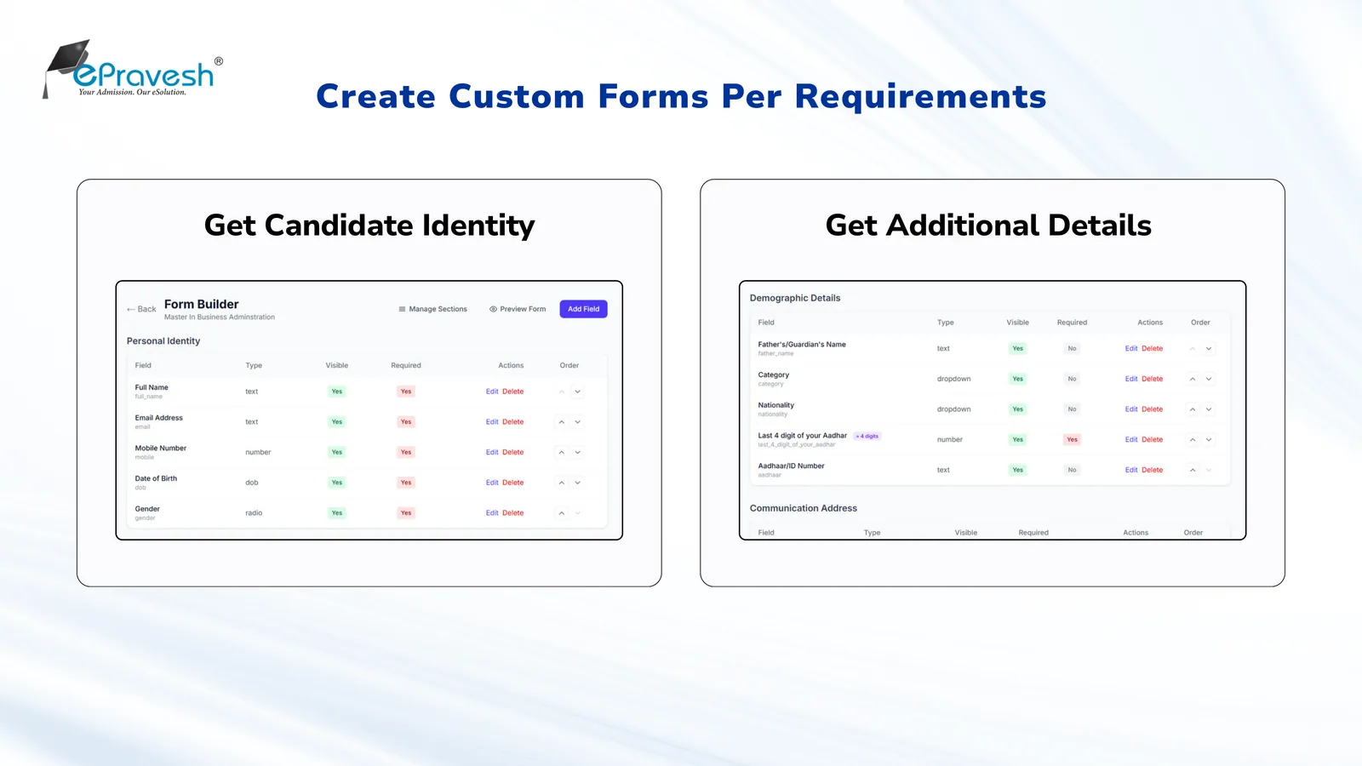Screen dimensions: 1362x766
Task: Click the Demographic Details section heading
Action: click(x=795, y=298)
